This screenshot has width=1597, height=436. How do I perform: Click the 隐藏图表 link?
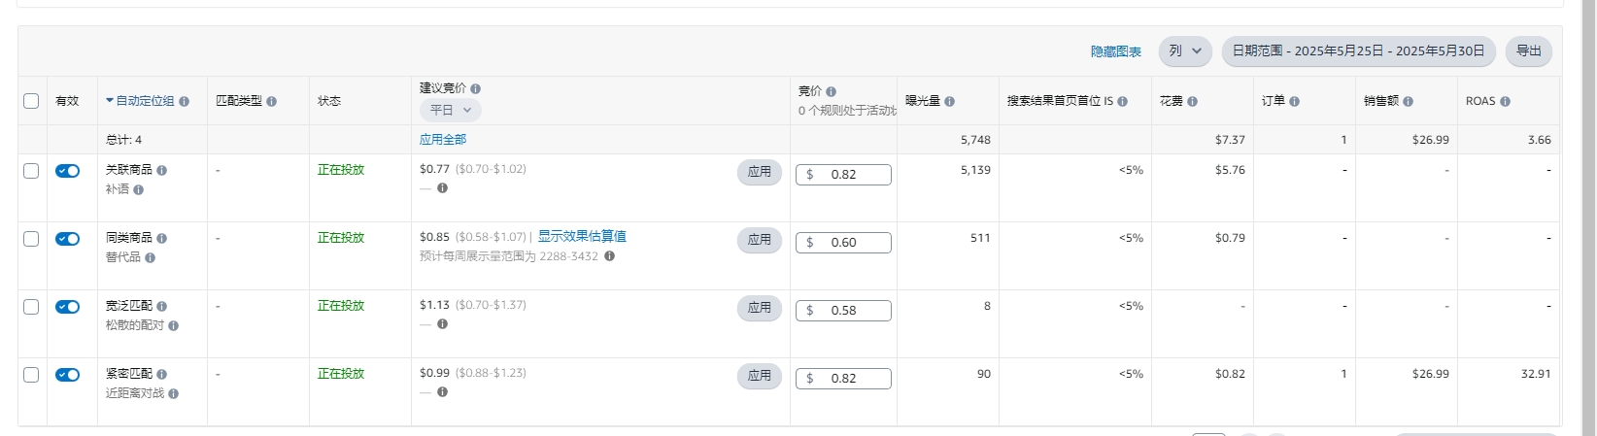[x=1116, y=51]
